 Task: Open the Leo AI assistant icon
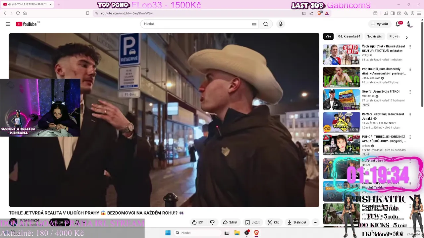click(x=406, y=13)
